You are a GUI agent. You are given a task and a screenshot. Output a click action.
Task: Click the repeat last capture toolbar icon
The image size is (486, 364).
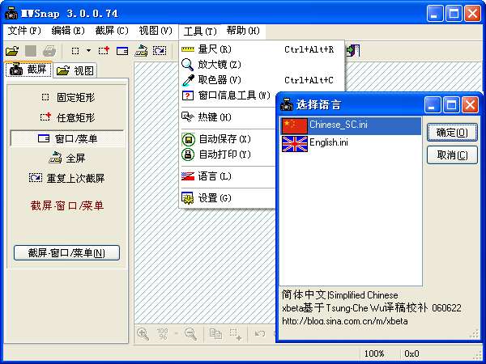tap(160, 51)
